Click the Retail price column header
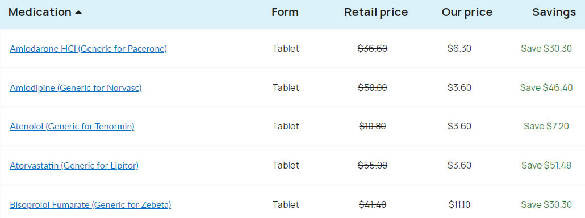The height and width of the screenshot is (218, 585). pyautogui.click(x=376, y=12)
